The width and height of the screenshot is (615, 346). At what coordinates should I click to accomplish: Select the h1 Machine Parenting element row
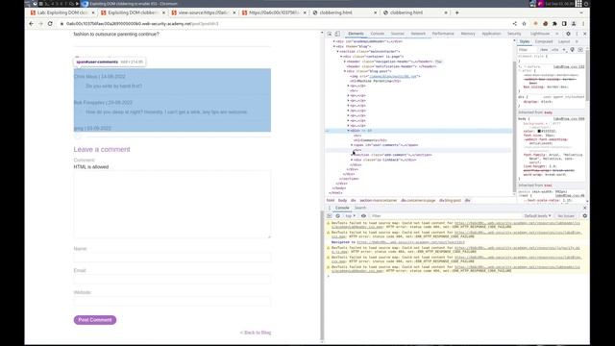tap(376, 81)
